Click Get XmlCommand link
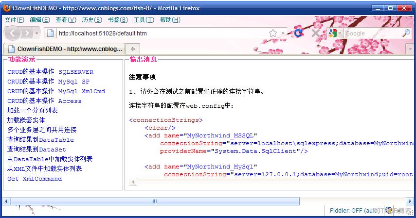This screenshot has height=218, width=416. pos(35,179)
